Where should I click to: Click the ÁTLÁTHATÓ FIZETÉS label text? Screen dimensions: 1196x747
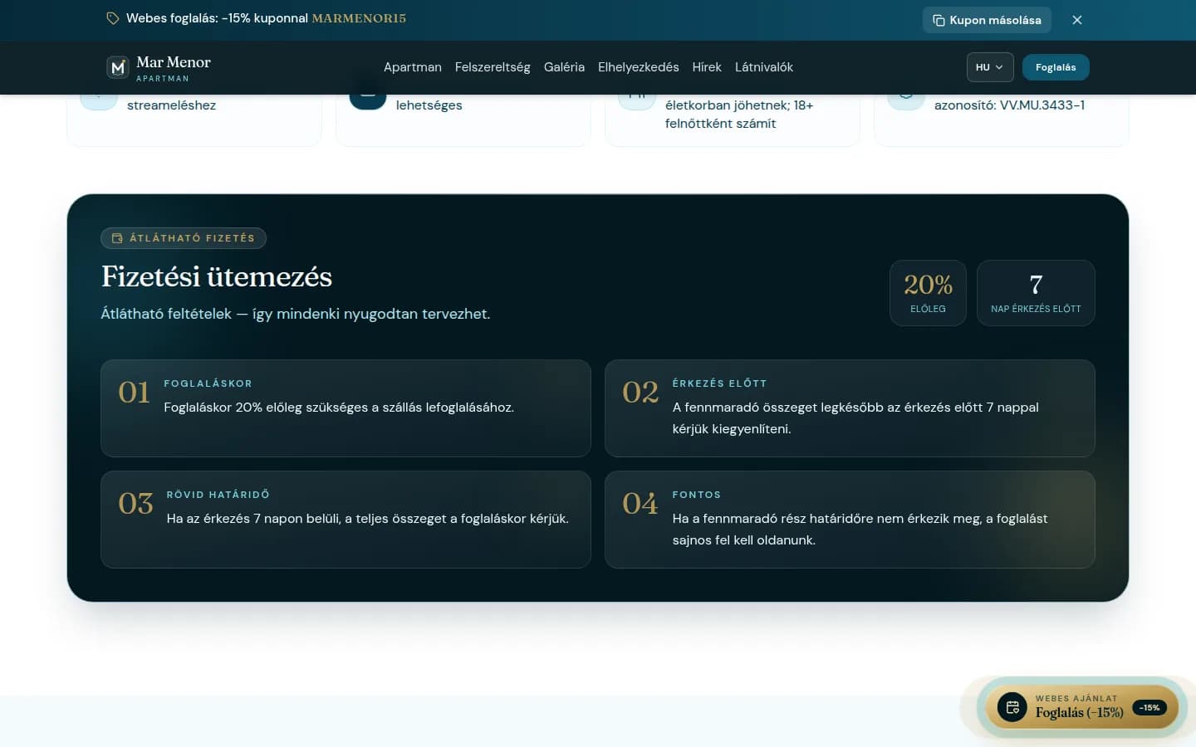click(192, 238)
